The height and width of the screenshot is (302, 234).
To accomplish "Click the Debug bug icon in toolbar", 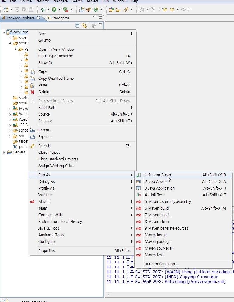I will [43, 9].
